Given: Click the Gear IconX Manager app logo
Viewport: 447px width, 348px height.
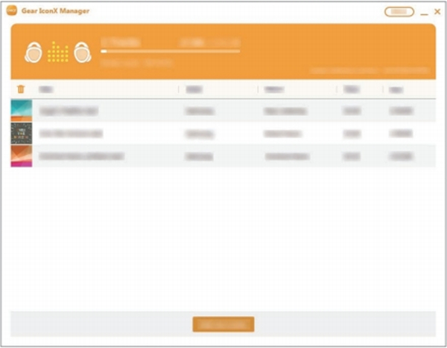Looking at the screenshot, I should 11,12.
